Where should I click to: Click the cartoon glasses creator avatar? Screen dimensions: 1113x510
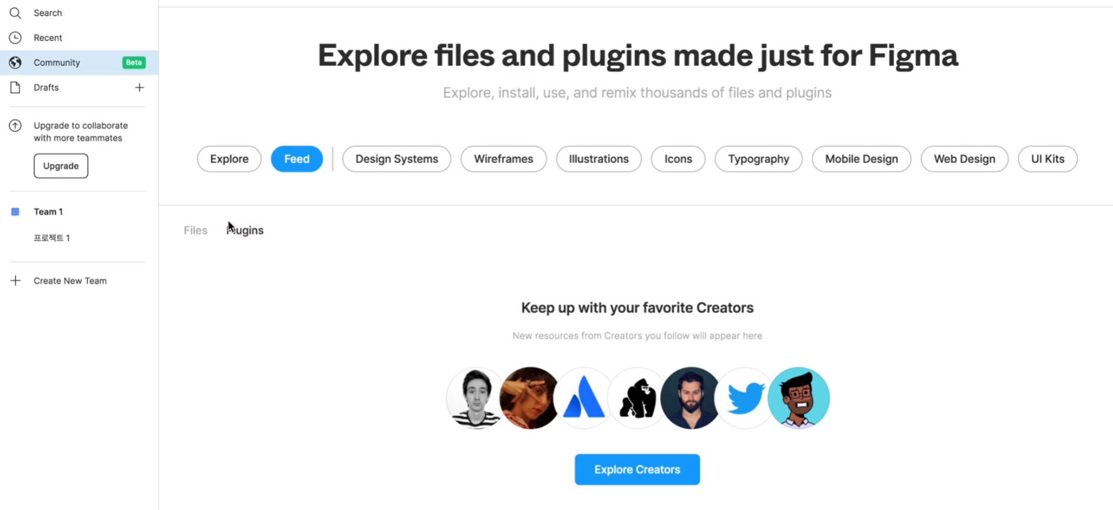tap(799, 398)
